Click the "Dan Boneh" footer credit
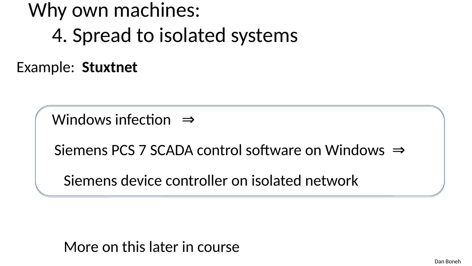 coord(447,261)
